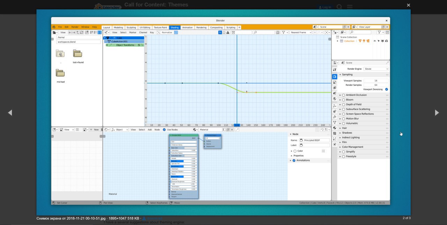This screenshot has width=447, height=225.
Task: Click the current frame marker on graph timeline
Action: click(237, 125)
